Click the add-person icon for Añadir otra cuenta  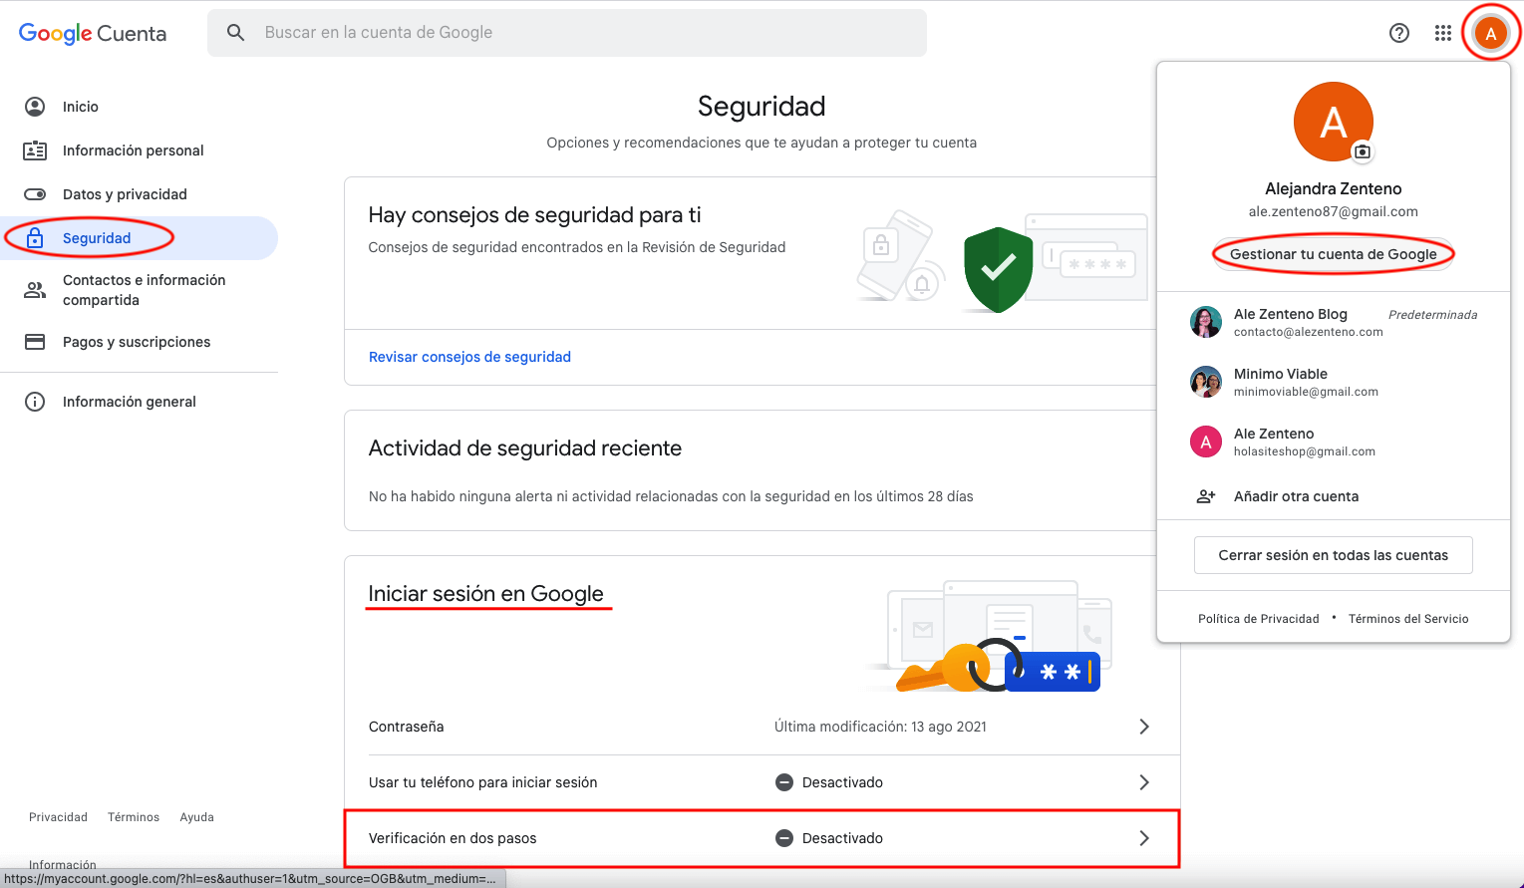point(1206,496)
